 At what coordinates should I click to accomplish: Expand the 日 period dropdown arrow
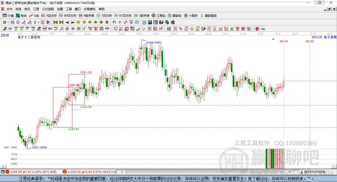tap(8, 22)
